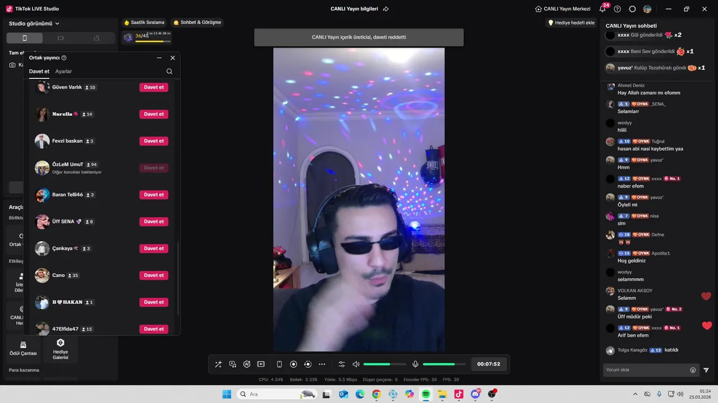Image resolution: width=718 pixels, height=403 pixels.
Task: Mute the microphone icon
Action: 415,364
